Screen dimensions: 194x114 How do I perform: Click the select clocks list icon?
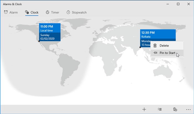pyautogui.click(x=160, y=109)
